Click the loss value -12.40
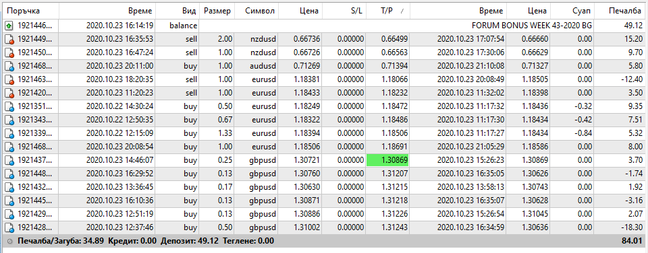 (632, 79)
